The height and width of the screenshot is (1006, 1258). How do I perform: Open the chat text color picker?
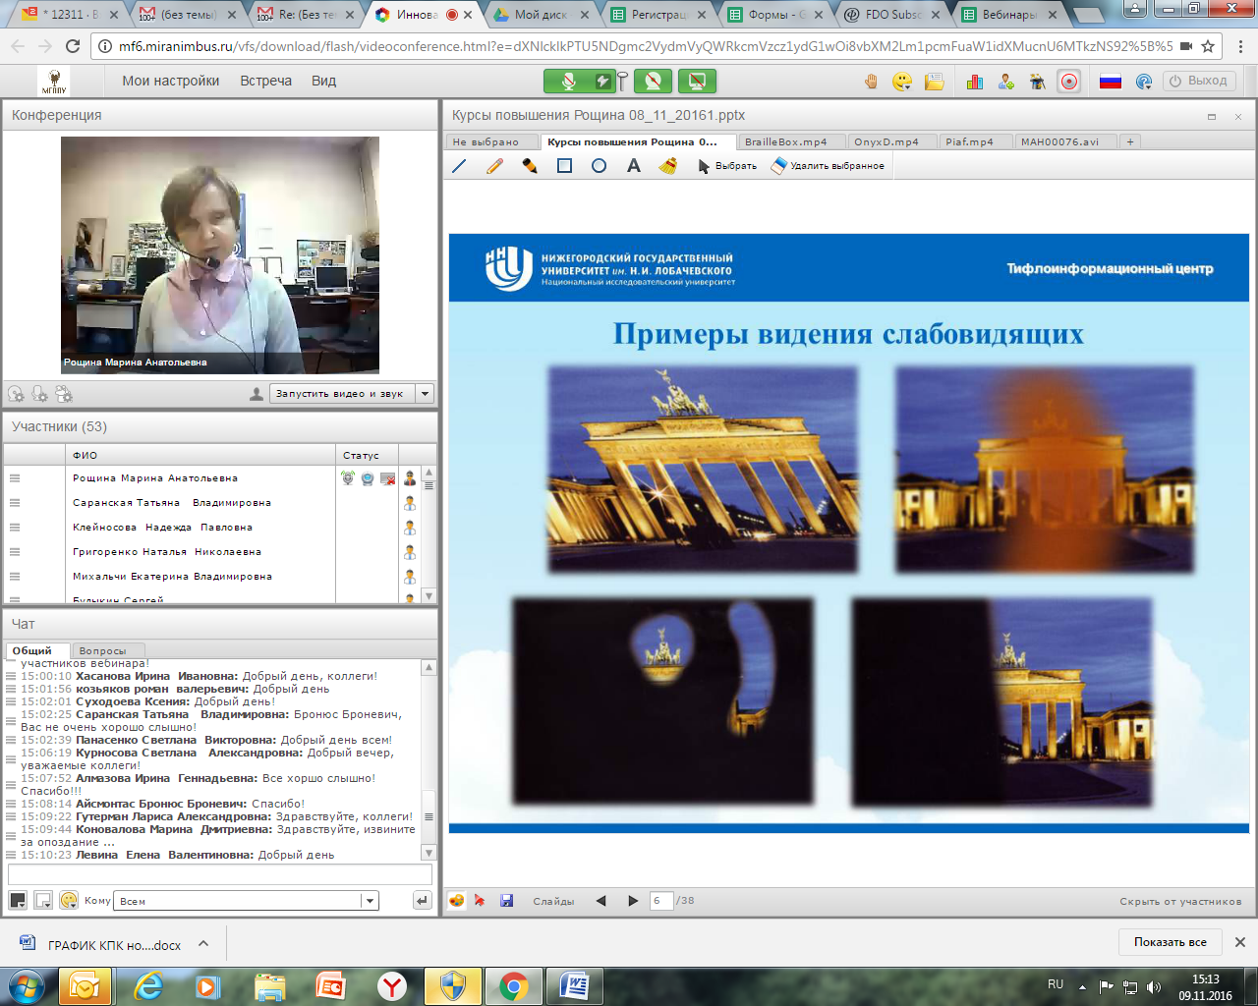coord(18,901)
